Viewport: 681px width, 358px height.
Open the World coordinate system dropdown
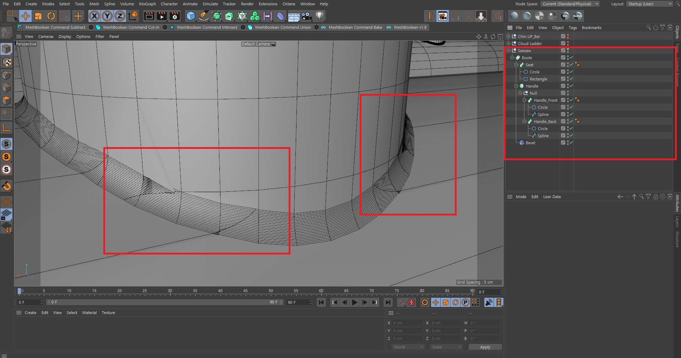(x=408, y=347)
